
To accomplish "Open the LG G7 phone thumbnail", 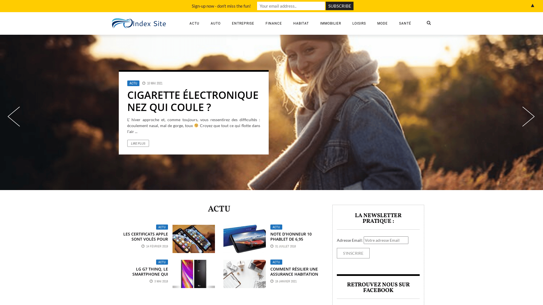I will click(194, 274).
